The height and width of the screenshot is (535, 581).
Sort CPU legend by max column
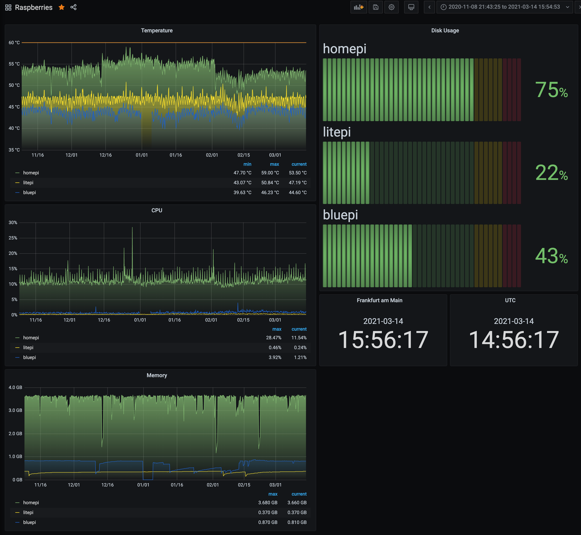tap(277, 329)
